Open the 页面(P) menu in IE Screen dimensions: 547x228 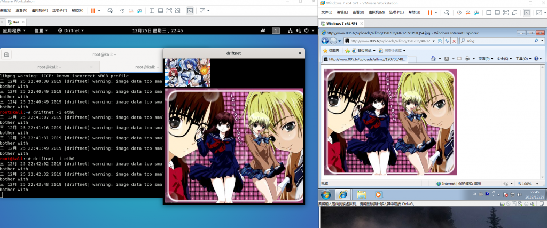pyautogui.click(x=485, y=59)
